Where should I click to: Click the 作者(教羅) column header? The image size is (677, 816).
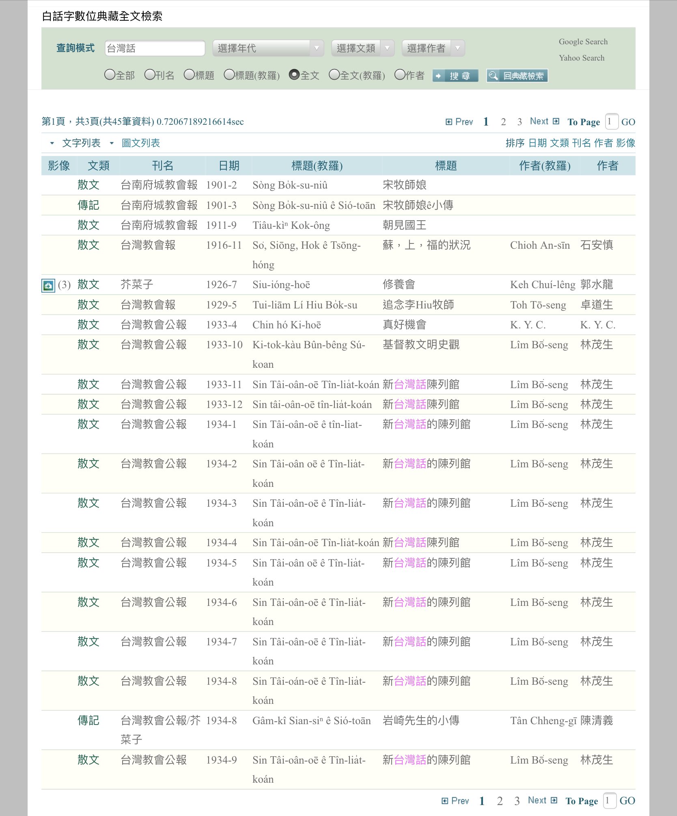tap(545, 166)
